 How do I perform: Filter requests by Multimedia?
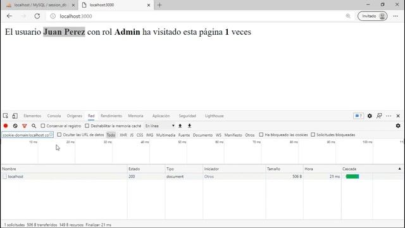tap(166, 135)
